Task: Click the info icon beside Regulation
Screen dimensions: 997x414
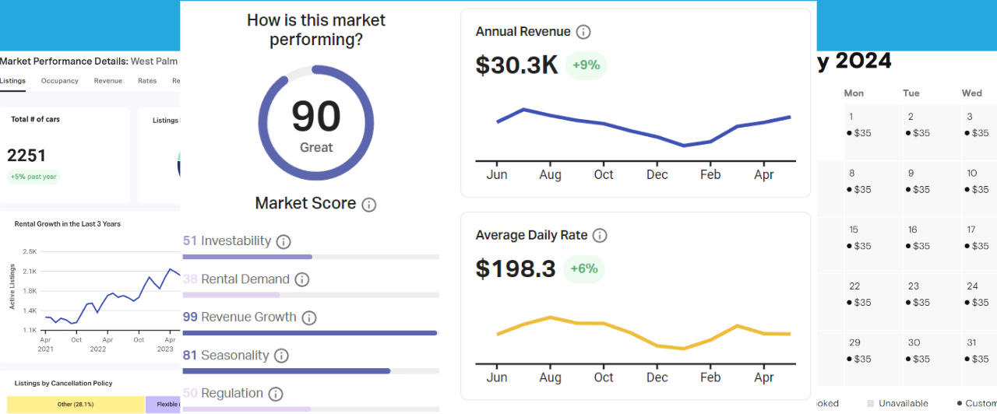Action: 276,394
